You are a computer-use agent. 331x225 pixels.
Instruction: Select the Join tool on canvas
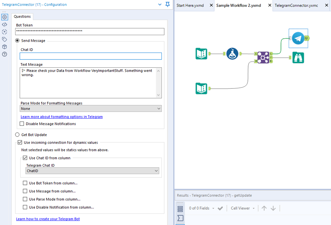263,57
